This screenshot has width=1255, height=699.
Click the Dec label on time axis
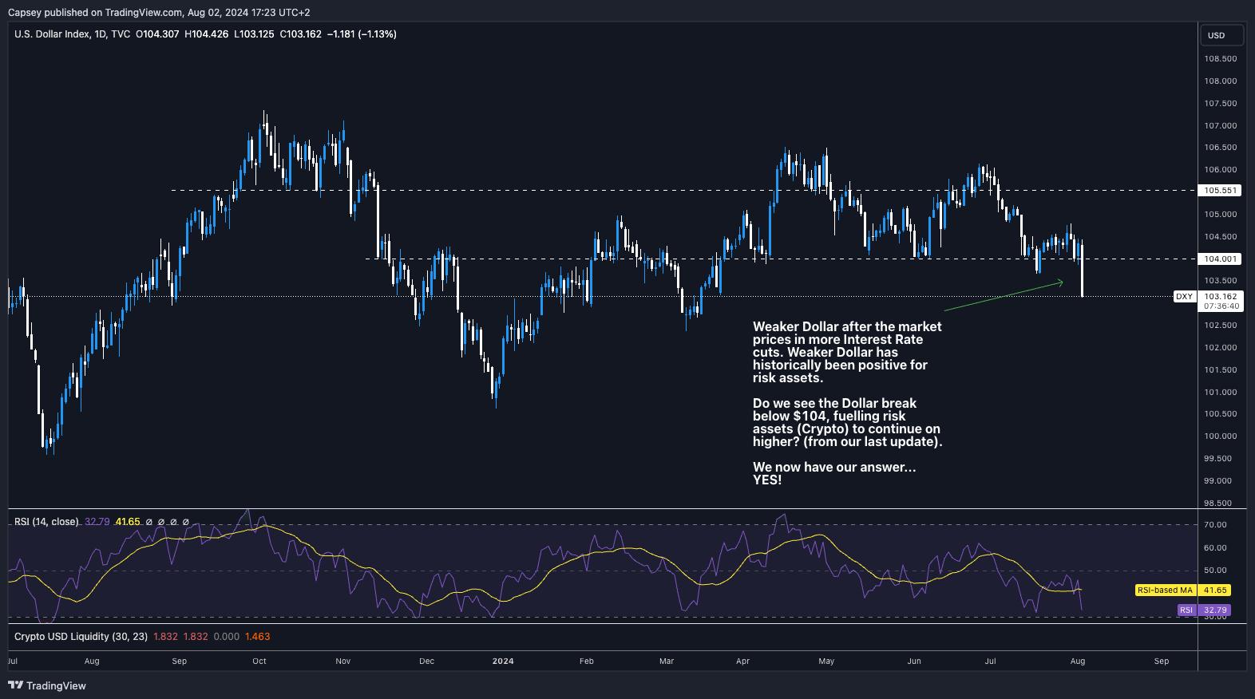tap(427, 661)
